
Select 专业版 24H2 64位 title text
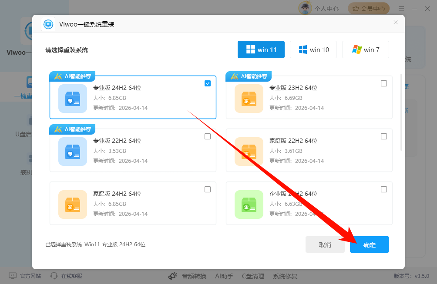(x=117, y=88)
